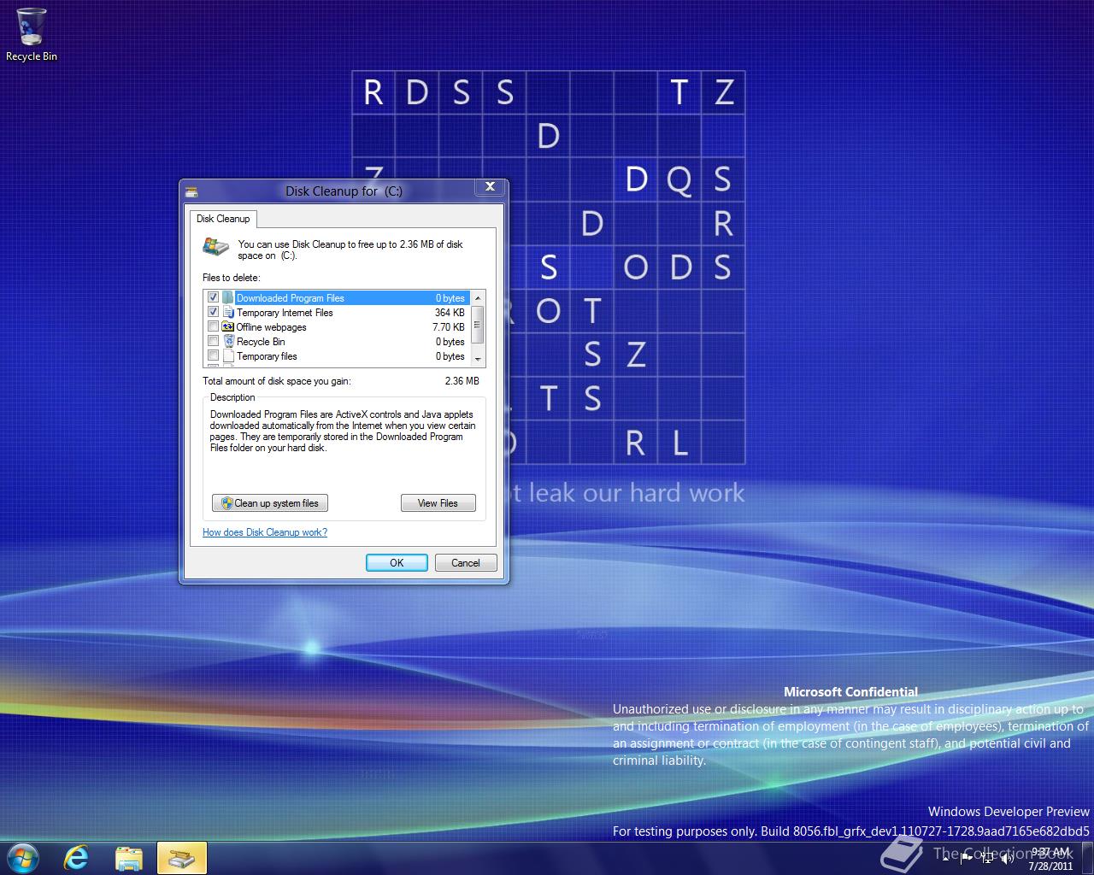
Task: Click the Offline webpages sync icon
Action: tap(228, 326)
